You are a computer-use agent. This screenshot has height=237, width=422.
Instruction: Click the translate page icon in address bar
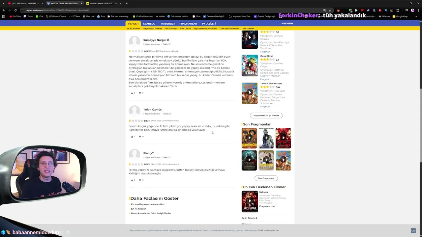(325, 10)
